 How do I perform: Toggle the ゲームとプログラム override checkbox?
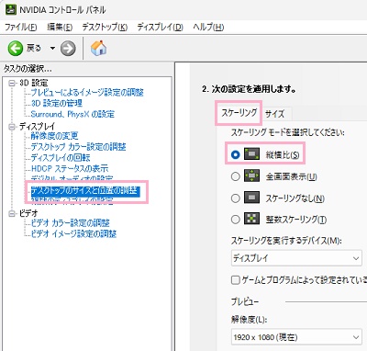coord(235,280)
